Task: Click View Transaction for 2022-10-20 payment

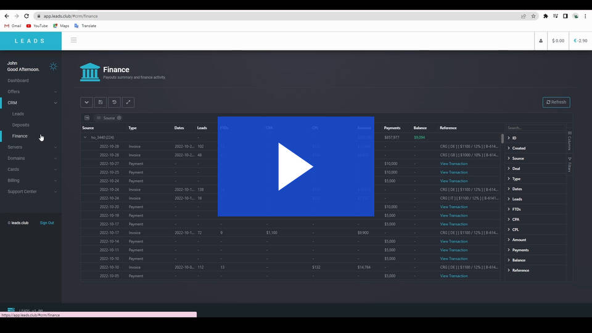Action: tap(454, 207)
